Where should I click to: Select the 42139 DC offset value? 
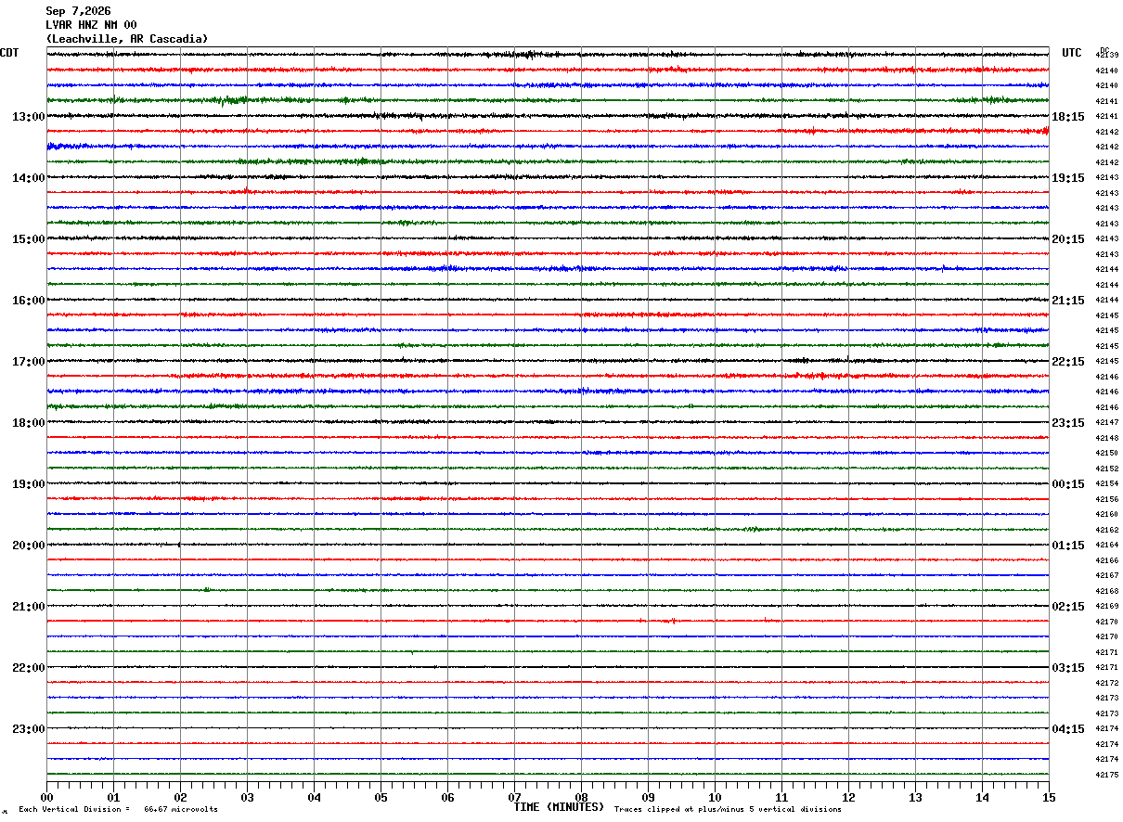pos(1107,56)
